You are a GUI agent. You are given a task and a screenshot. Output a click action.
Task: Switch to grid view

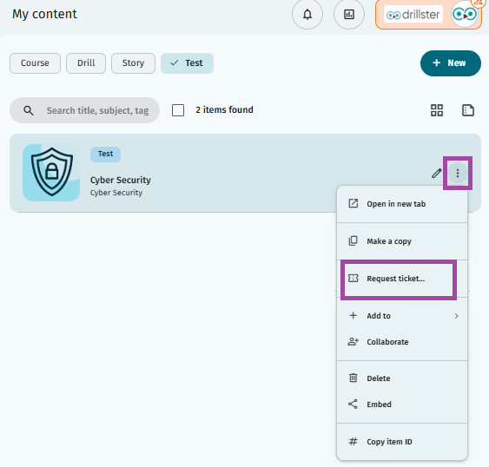pos(437,110)
